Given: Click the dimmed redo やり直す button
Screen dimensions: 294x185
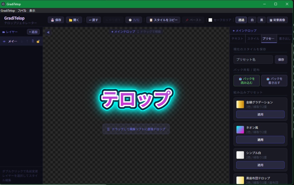Looking at the screenshot, I should click(x=113, y=20).
